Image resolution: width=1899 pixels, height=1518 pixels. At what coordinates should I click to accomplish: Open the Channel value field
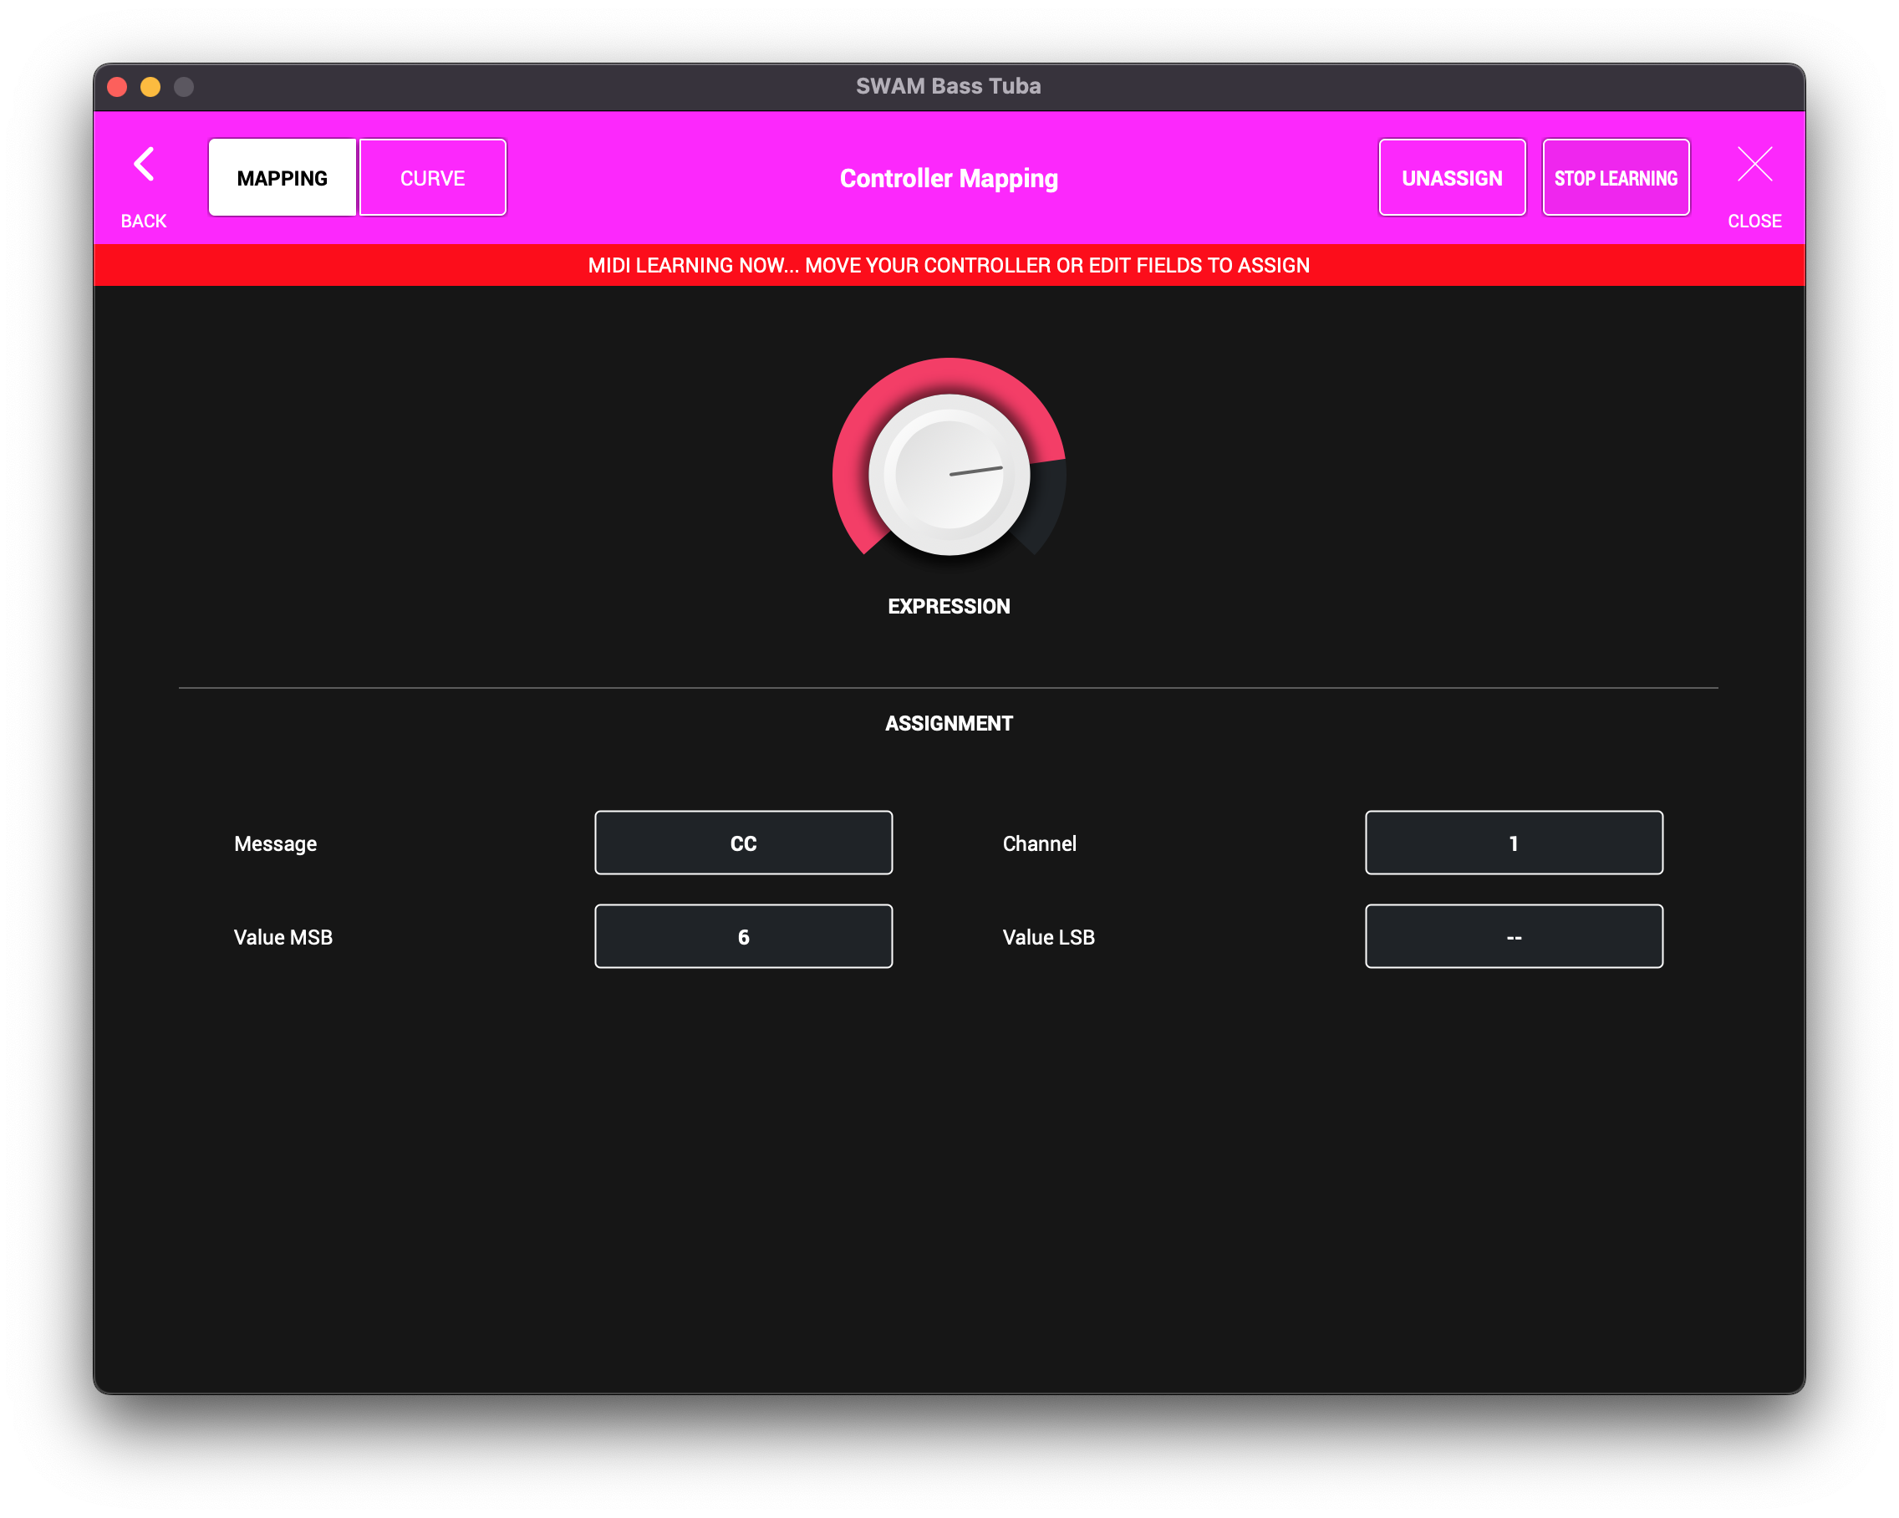click(1513, 843)
